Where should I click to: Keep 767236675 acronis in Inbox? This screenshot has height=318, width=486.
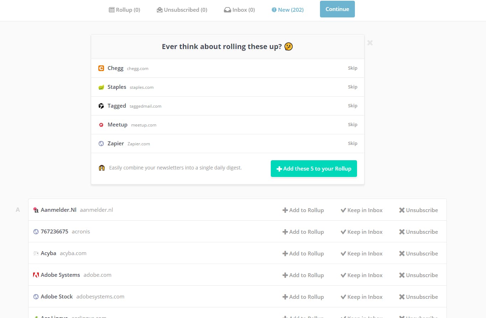click(x=362, y=232)
